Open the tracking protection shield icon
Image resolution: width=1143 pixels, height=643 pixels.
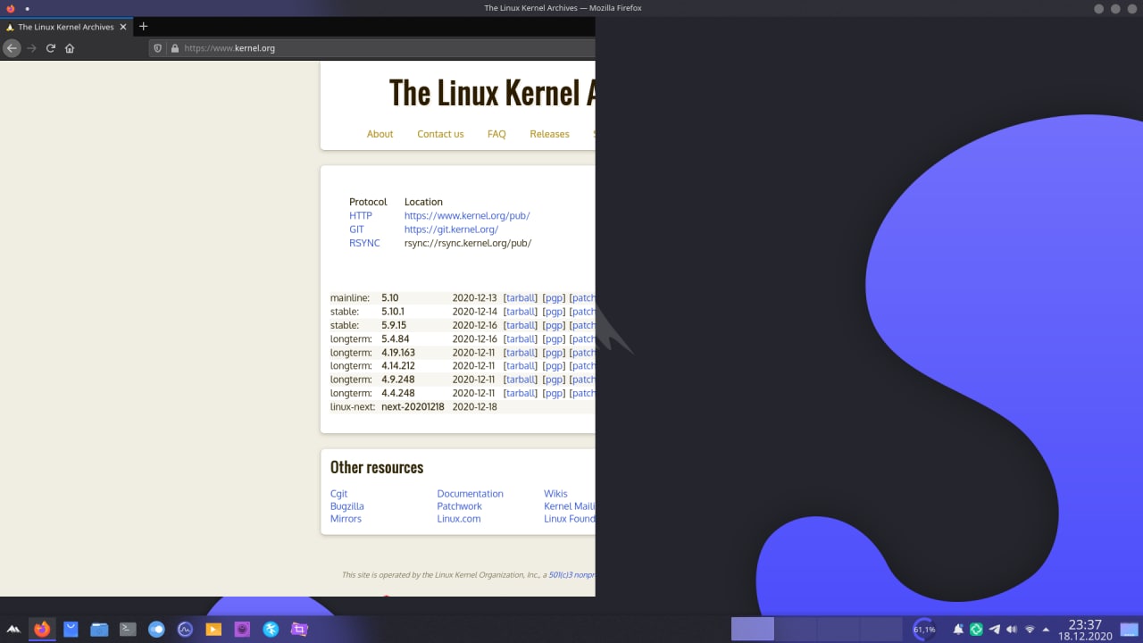(158, 48)
